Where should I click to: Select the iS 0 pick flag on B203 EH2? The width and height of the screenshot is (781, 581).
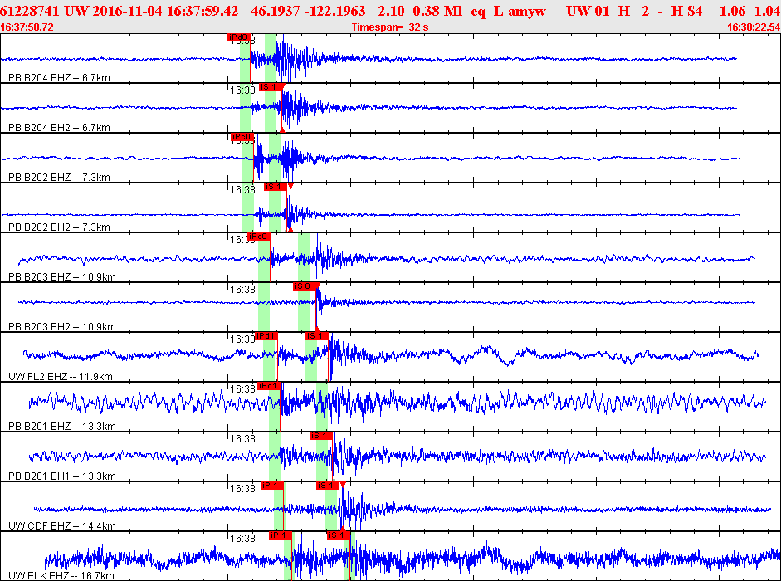pos(305,286)
